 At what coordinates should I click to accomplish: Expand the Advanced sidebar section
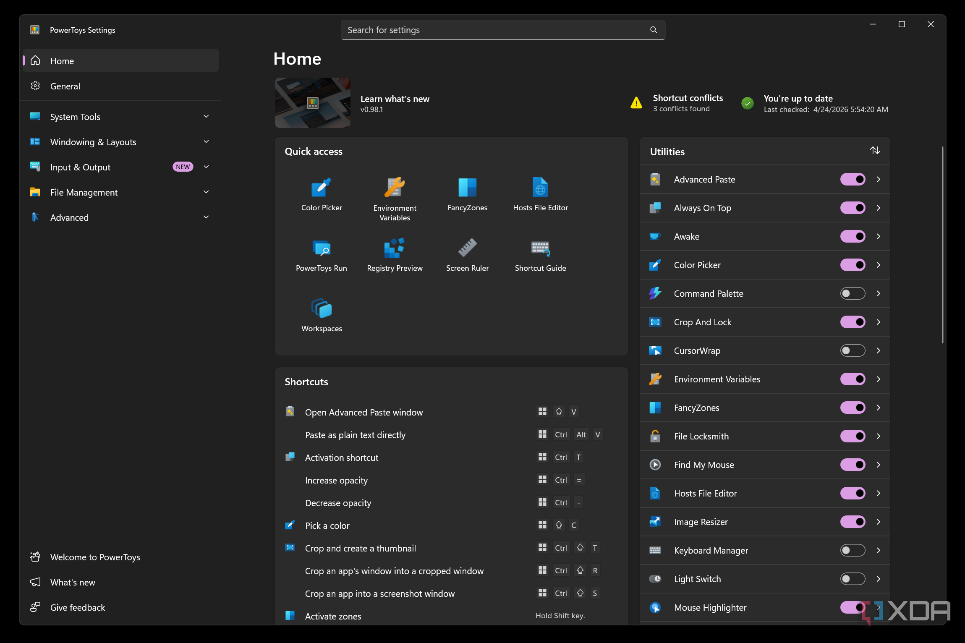[120, 217]
